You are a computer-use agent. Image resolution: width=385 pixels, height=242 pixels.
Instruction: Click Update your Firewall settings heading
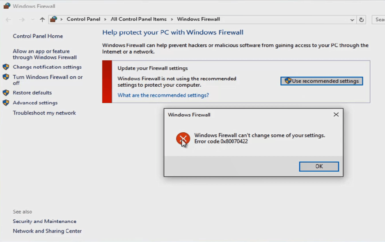click(x=152, y=68)
